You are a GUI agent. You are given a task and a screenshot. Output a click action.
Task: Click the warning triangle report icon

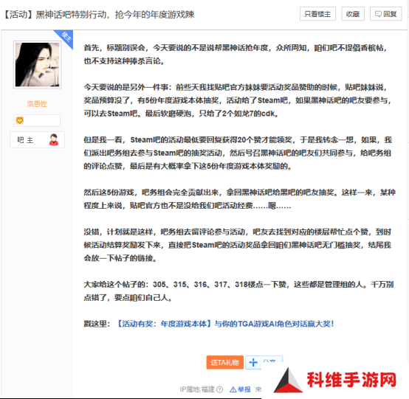pos(233,389)
